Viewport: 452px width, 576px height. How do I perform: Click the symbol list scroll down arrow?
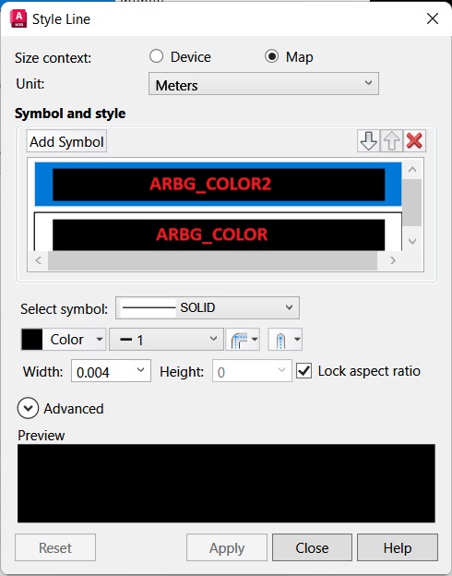pyautogui.click(x=412, y=242)
